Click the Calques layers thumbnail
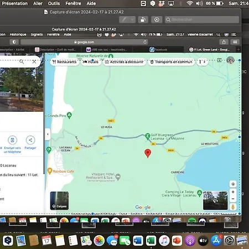The height and width of the screenshot is (249, 249). [x=59, y=200]
